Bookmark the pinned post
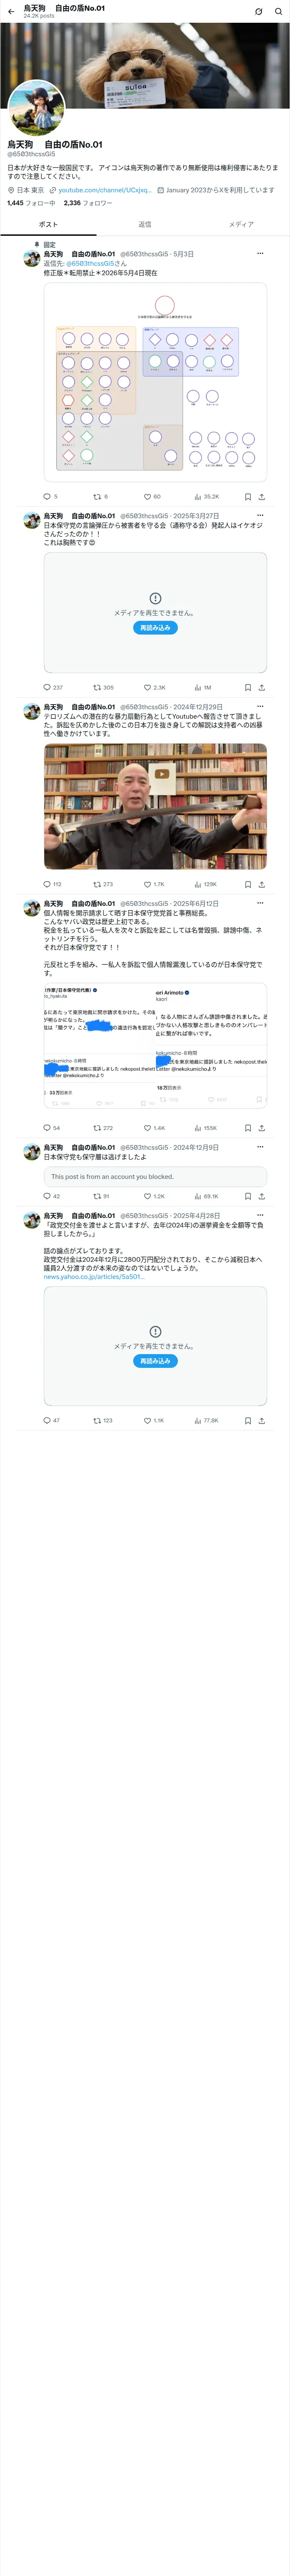The image size is (290, 2576). pos(248,496)
